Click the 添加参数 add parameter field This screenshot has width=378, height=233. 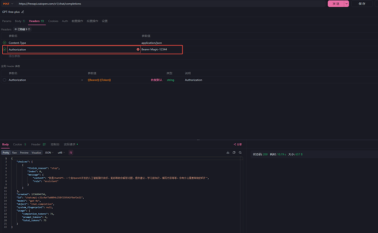coord(14,56)
